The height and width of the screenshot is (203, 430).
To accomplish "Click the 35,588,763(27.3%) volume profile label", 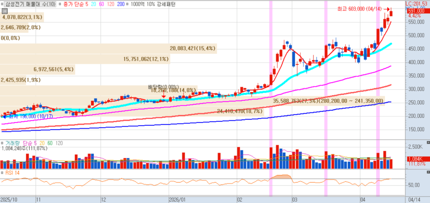I will 328,101.
